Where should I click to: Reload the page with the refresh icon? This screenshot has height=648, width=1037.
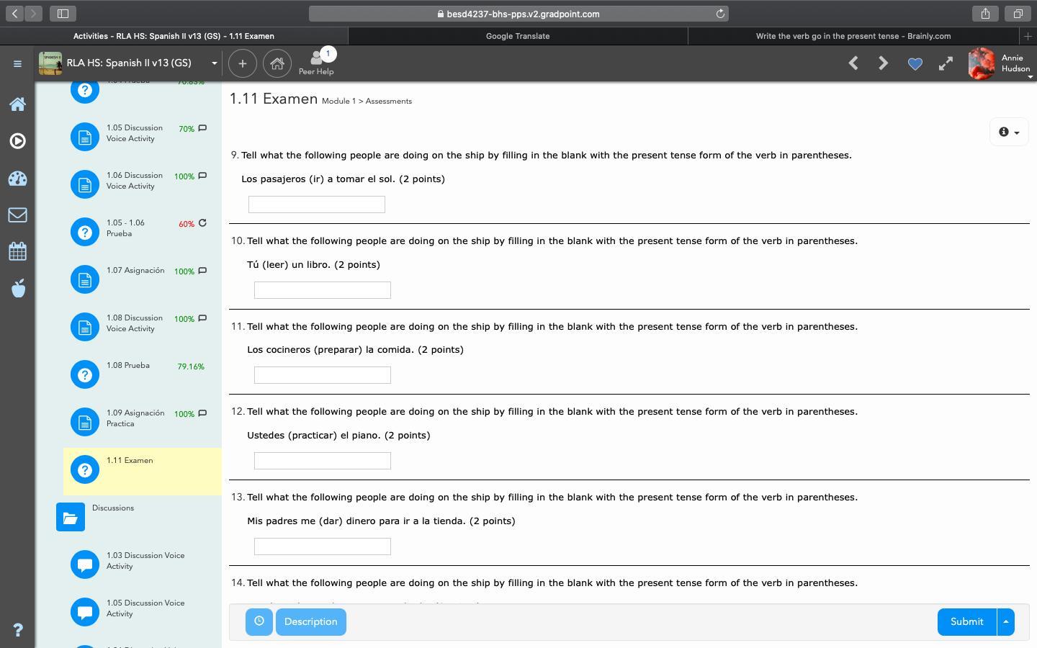pyautogui.click(x=719, y=14)
